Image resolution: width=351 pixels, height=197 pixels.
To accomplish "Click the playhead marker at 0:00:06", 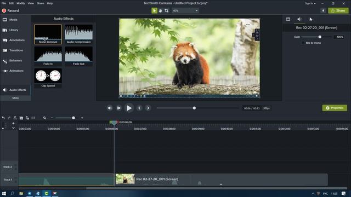I will (x=114, y=123).
